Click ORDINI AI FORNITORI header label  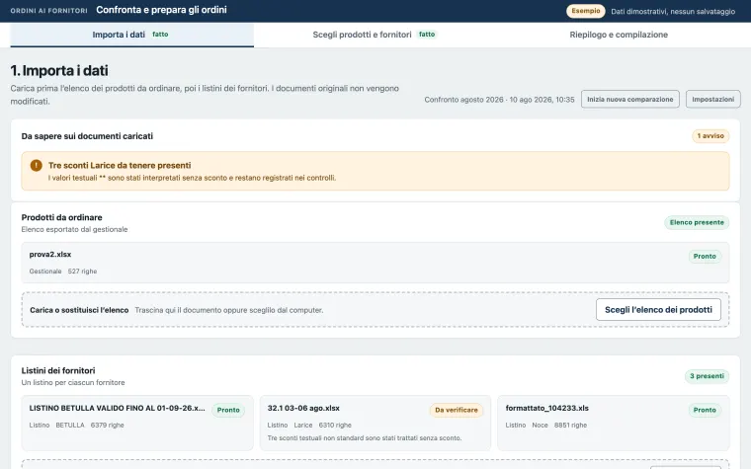pos(48,11)
